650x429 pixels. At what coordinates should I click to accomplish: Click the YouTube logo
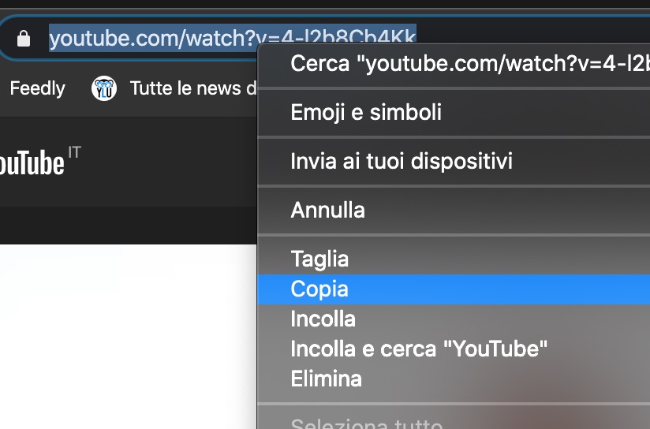pos(32,164)
